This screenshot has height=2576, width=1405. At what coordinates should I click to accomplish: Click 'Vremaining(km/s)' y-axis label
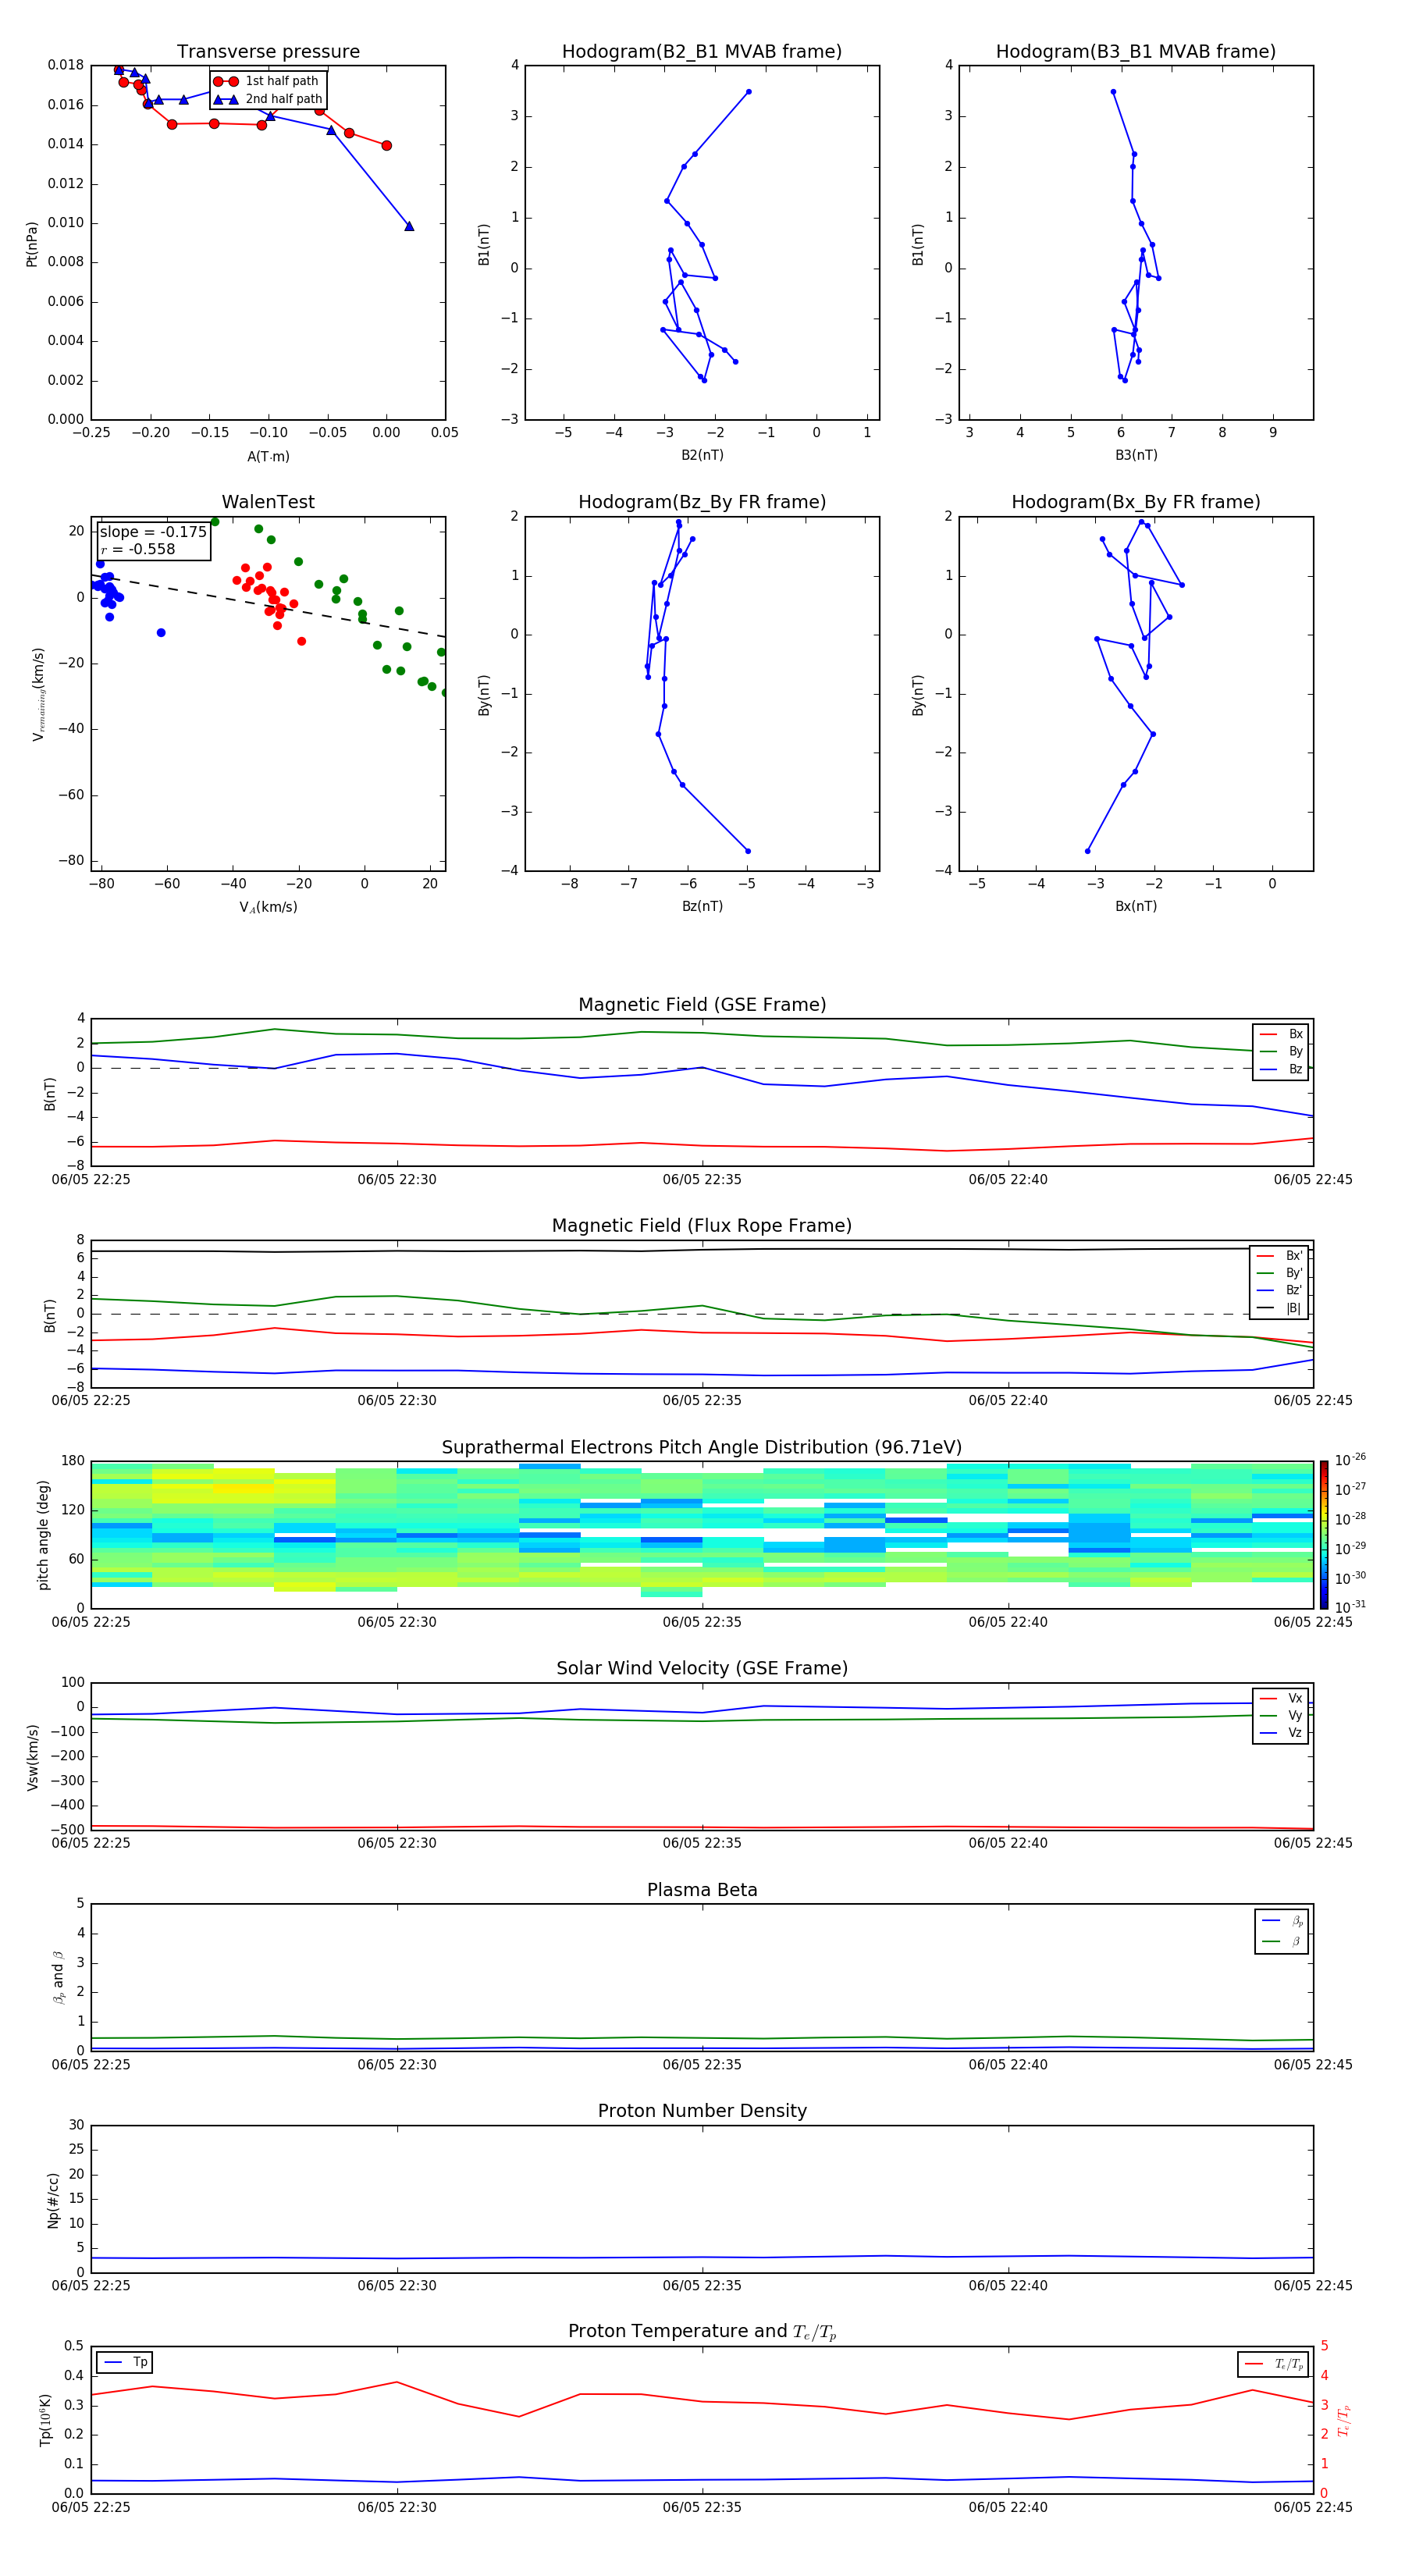tap(38, 694)
